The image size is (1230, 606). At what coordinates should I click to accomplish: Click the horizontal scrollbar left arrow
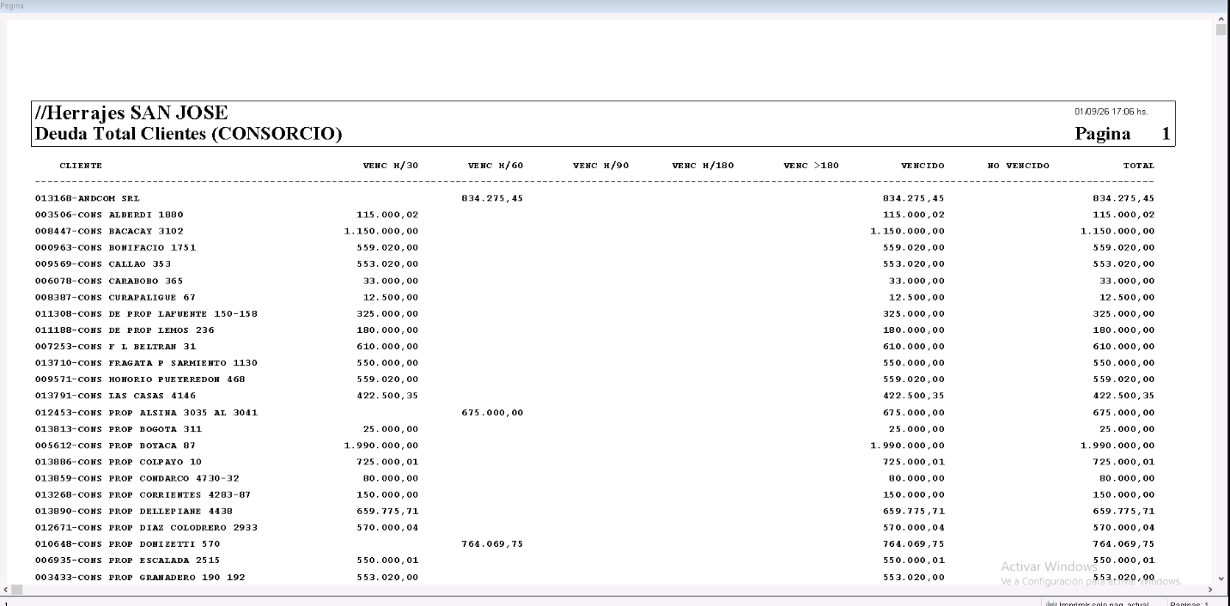6,590
